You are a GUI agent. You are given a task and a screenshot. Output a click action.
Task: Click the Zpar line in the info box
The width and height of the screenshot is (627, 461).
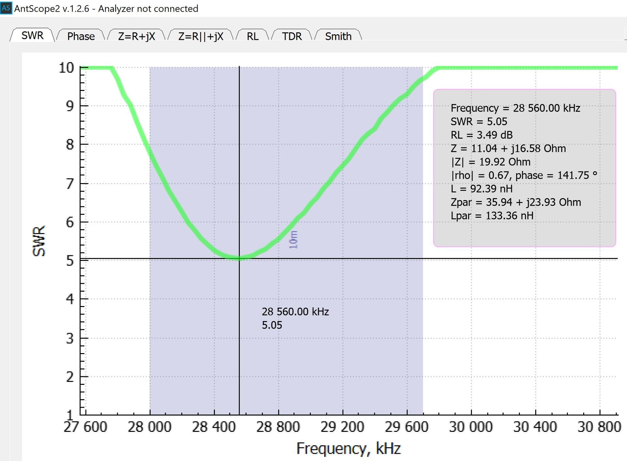pyautogui.click(x=516, y=202)
